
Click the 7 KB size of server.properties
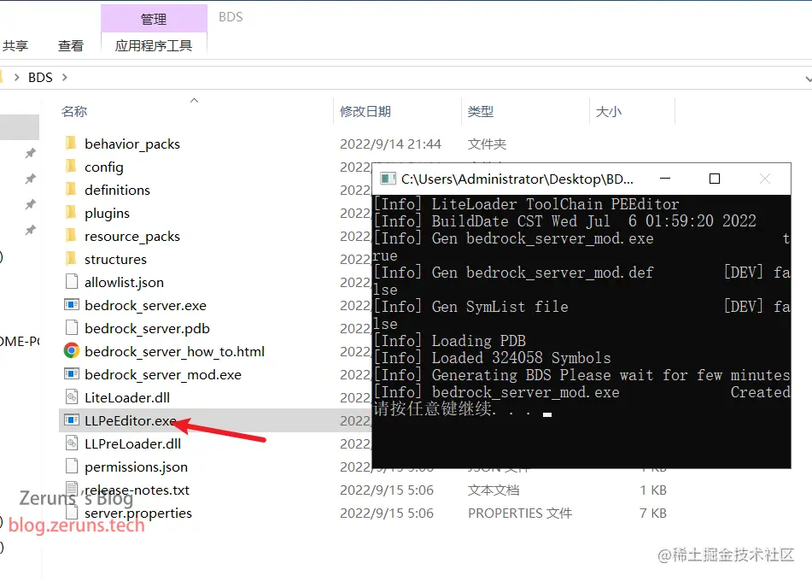click(x=653, y=514)
